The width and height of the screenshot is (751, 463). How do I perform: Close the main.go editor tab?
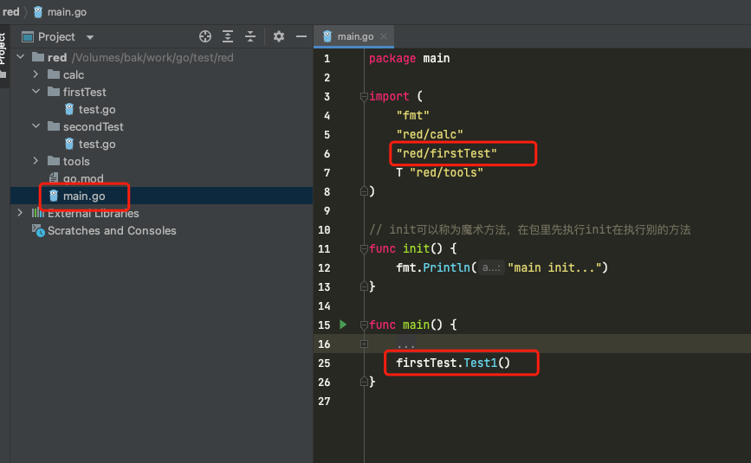tap(384, 36)
